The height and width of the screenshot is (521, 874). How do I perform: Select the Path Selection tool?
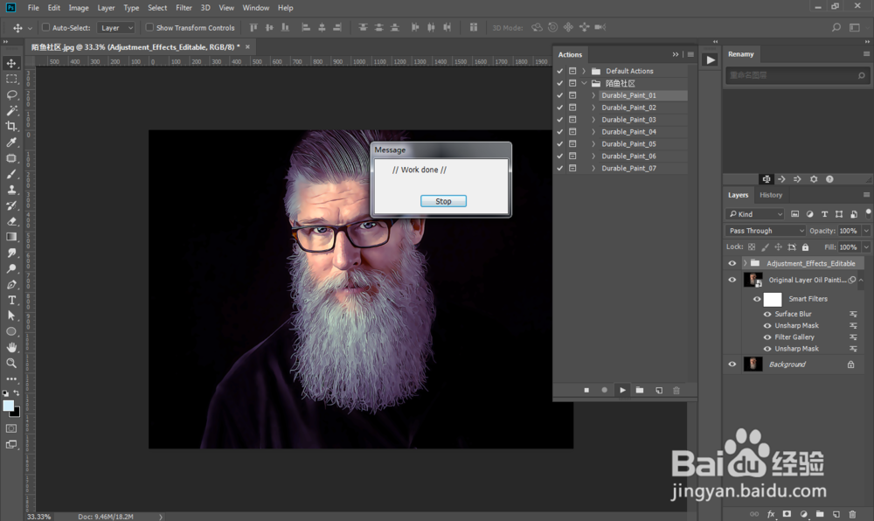[11, 316]
